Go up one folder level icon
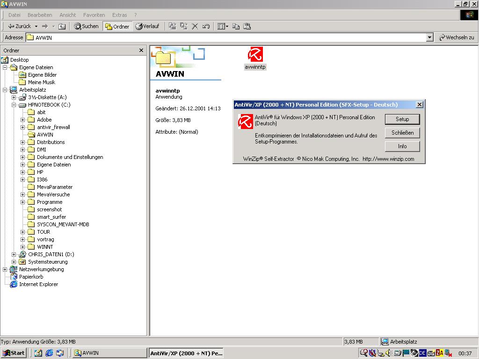Image resolution: width=479 pixels, height=359 pixels. [62, 27]
